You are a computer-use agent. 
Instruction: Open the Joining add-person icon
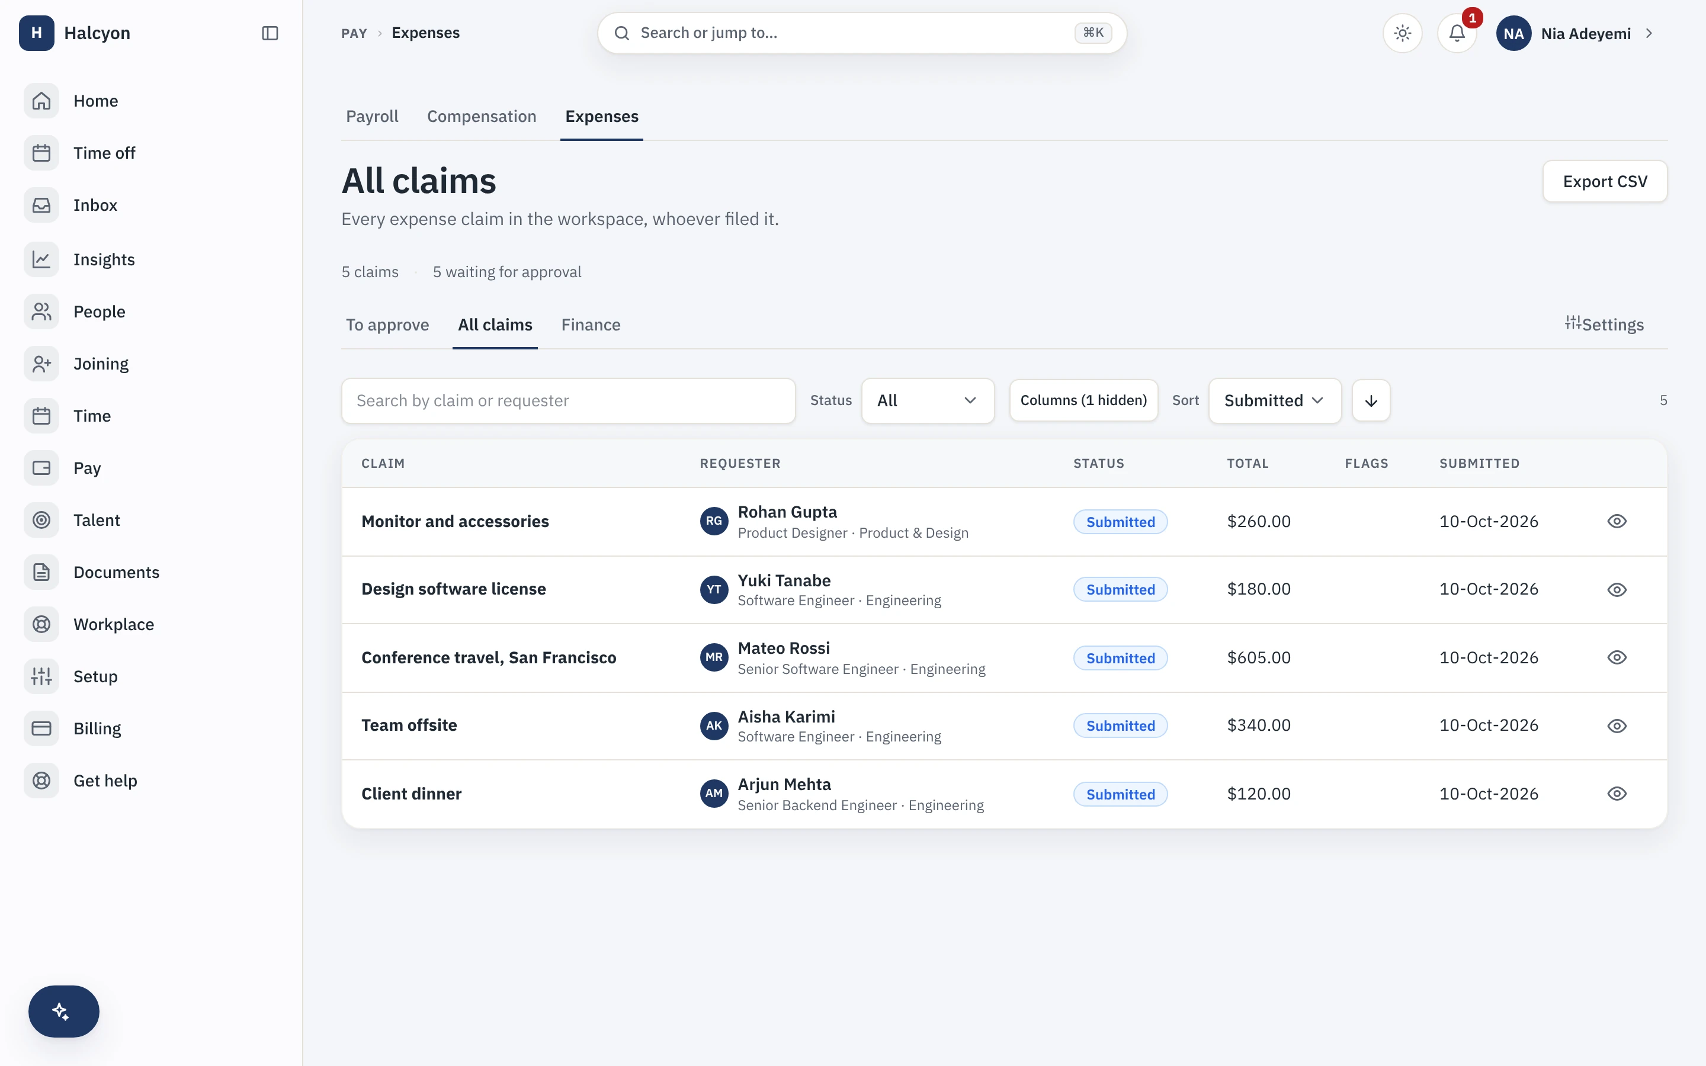coord(41,364)
